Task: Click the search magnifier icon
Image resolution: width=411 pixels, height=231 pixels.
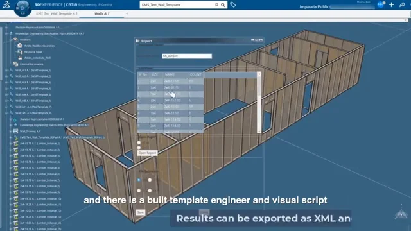Action: click(223, 5)
